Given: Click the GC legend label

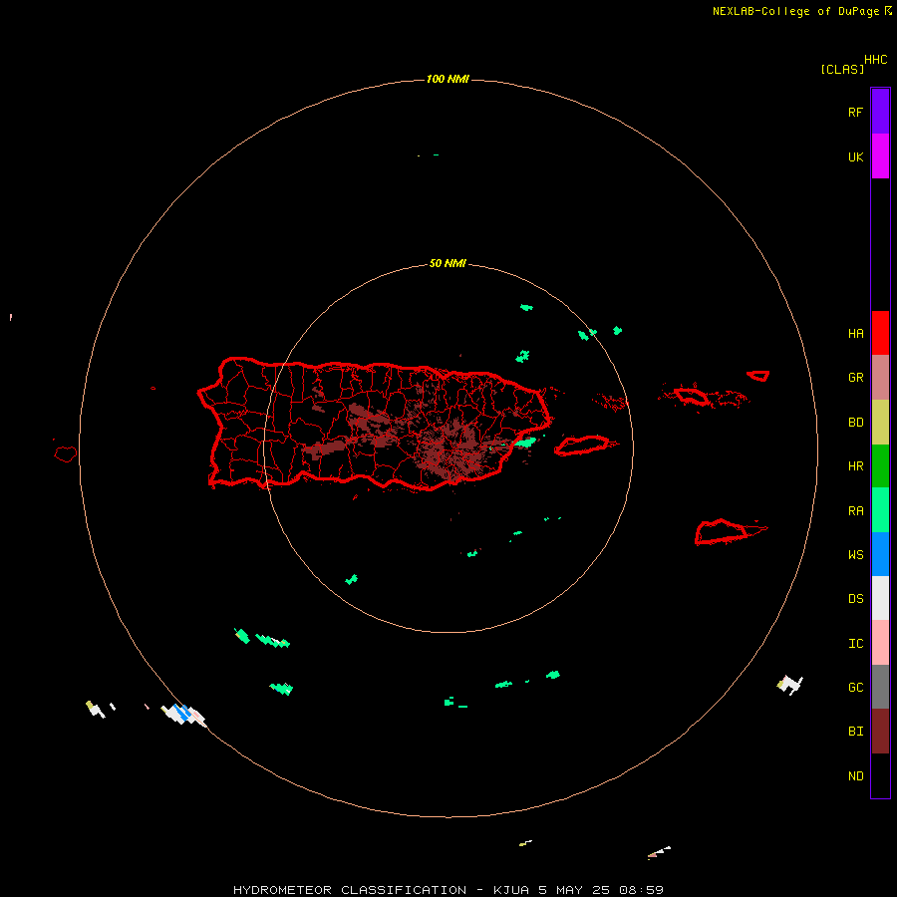Looking at the screenshot, I should pos(855,688).
